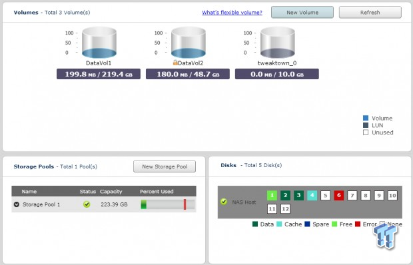Screen dimensions: 413x265
Task: Click the 199.8 MB / 219.4 GB usage label
Action: point(99,74)
